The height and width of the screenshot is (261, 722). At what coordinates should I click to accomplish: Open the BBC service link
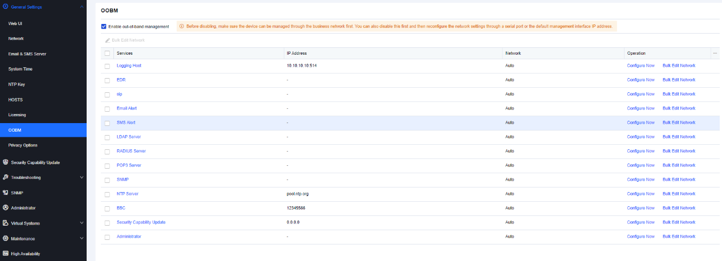coord(121,208)
